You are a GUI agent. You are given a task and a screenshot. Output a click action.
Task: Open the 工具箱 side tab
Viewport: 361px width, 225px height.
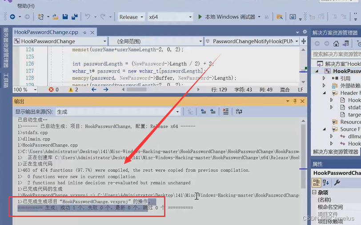(6, 80)
